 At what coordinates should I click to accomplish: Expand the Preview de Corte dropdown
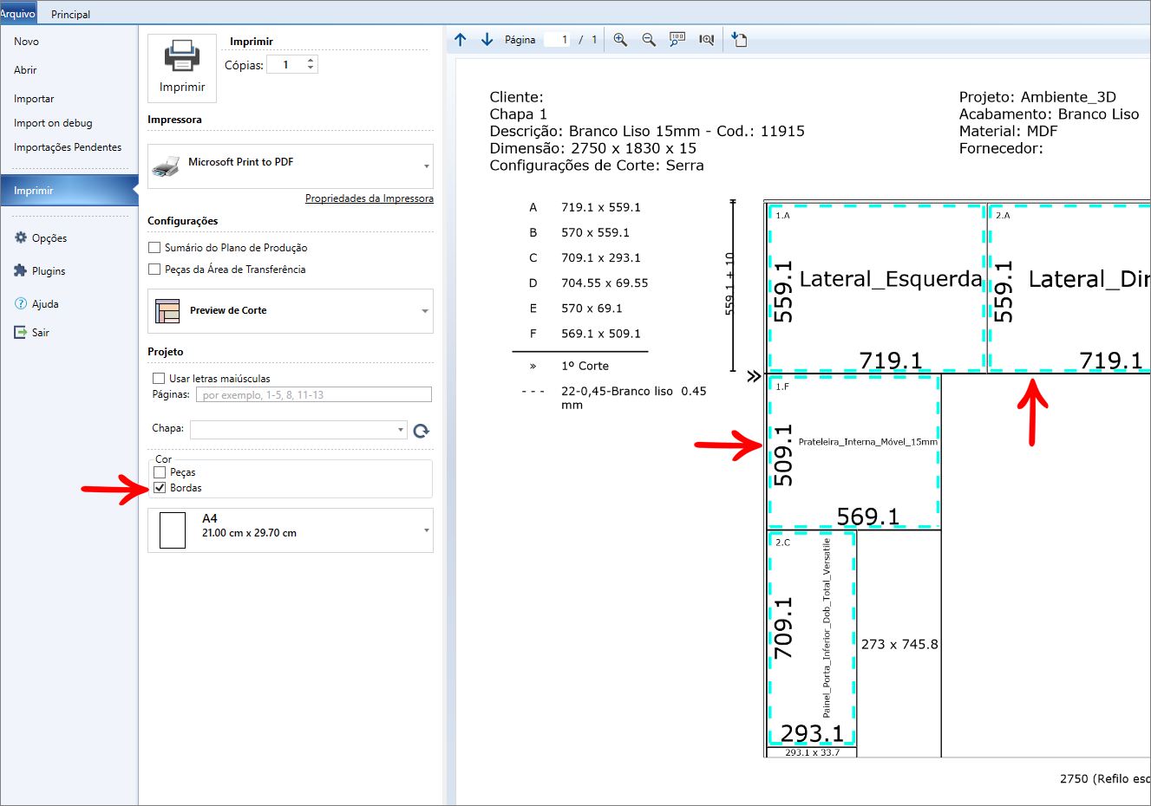coord(425,311)
